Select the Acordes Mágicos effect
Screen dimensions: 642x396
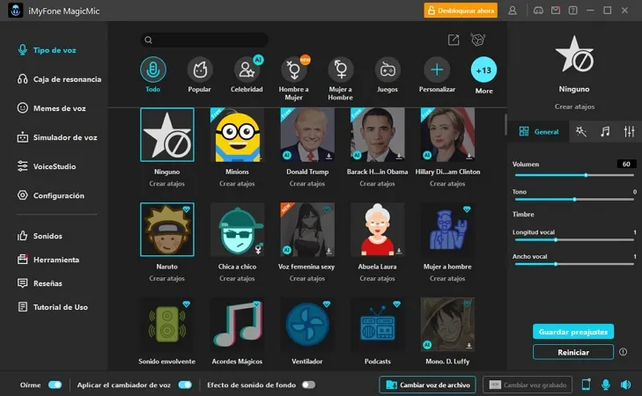pos(238,325)
